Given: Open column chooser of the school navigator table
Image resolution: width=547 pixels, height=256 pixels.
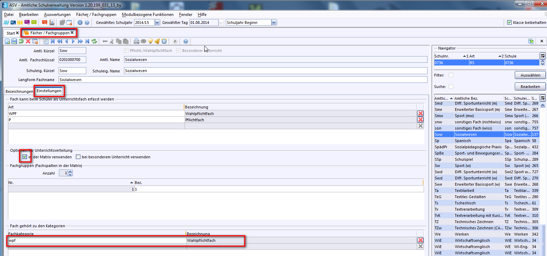Looking at the screenshot, I should click(542, 56).
